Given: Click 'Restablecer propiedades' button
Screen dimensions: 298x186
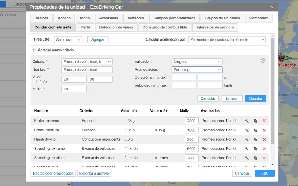Looking at the screenshot, I should coord(53,174).
